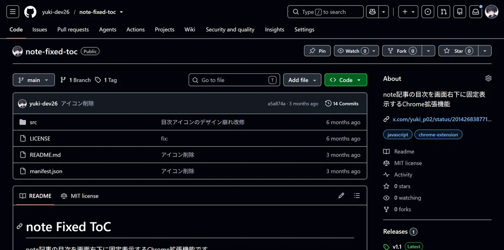Switch to the Pull requests tab
504x250 pixels.
[73, 29]
